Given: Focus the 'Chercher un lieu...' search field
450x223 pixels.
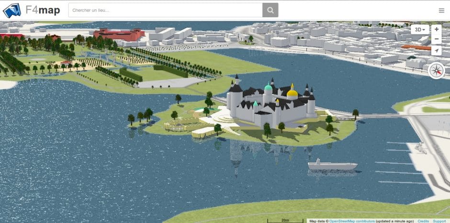Looking at the screenshot, I should coord(165,10).
